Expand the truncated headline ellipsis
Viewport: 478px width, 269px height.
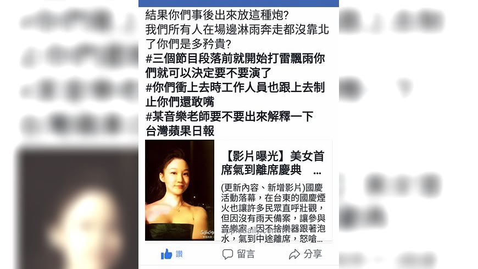[x=317, y=173]
